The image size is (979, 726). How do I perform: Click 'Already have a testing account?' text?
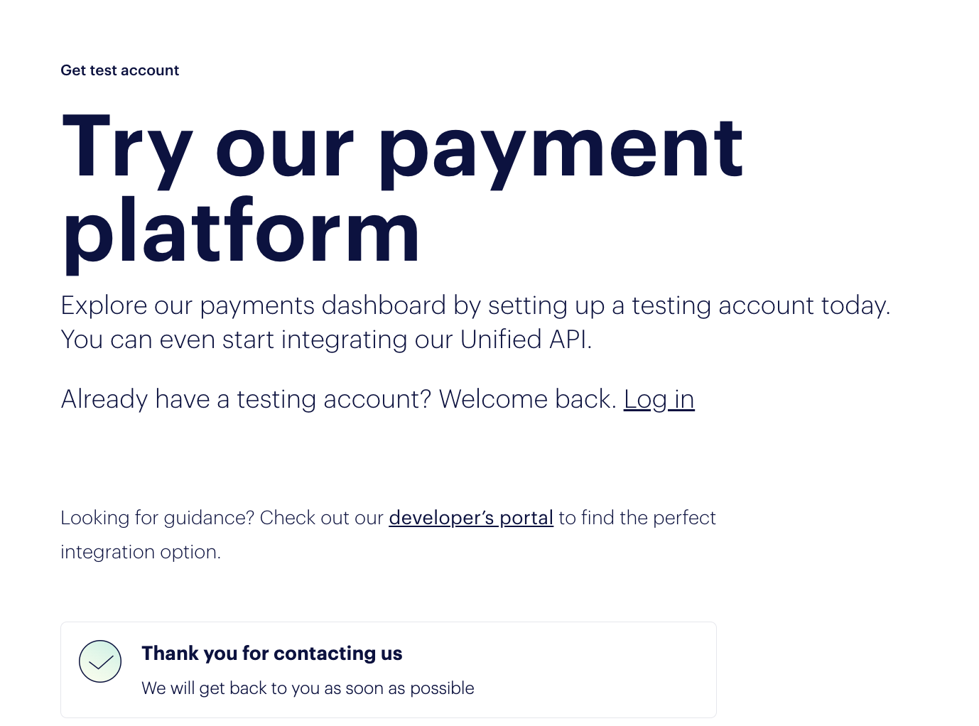pyautogui.click(x=246, y=399)
